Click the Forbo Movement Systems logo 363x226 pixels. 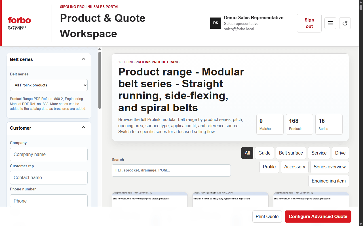tap(19, 23)
